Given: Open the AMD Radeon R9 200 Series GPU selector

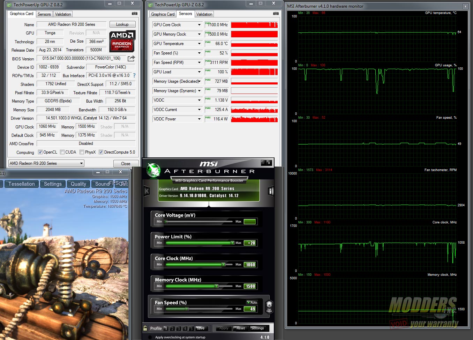Looking at the screenshot, I should [x=46, y=163].
